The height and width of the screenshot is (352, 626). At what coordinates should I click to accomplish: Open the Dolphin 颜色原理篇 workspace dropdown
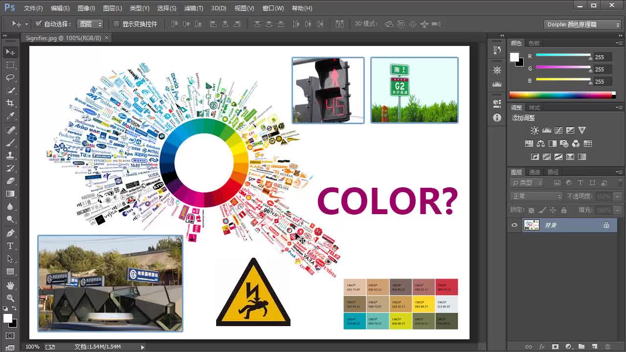pos(582,24)
